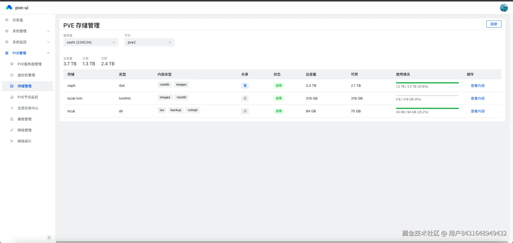The height and width of the screenshot is (243, 513).
Task: Click the monitor icon beside 虚拟机管理
Action: [x=12, y=75]
